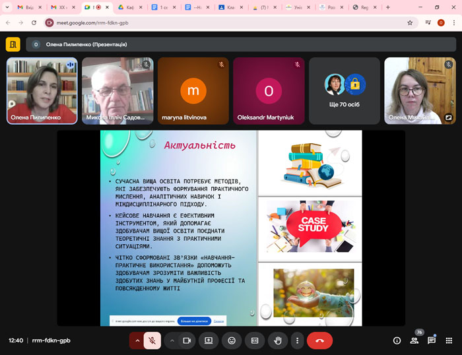Raise your hand in the meeting
The height and width of the screenshot is (355, 462).
[279, 340]
